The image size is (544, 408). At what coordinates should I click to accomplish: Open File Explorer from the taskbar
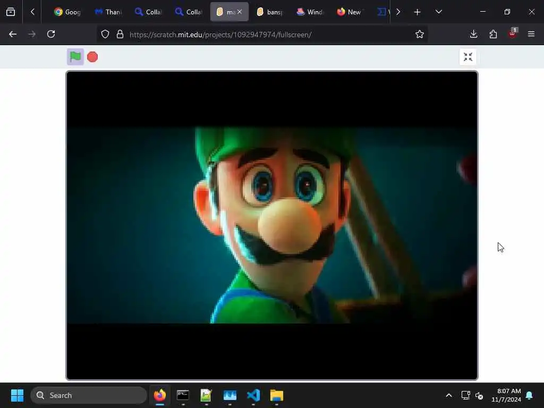(x=277, y=395)
